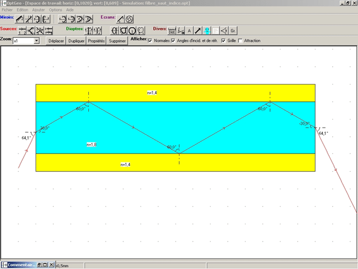Uncheck the Normales display checkbox
Image resolution: width=358 pixels, height=269 pixels.
coord(150,41)
